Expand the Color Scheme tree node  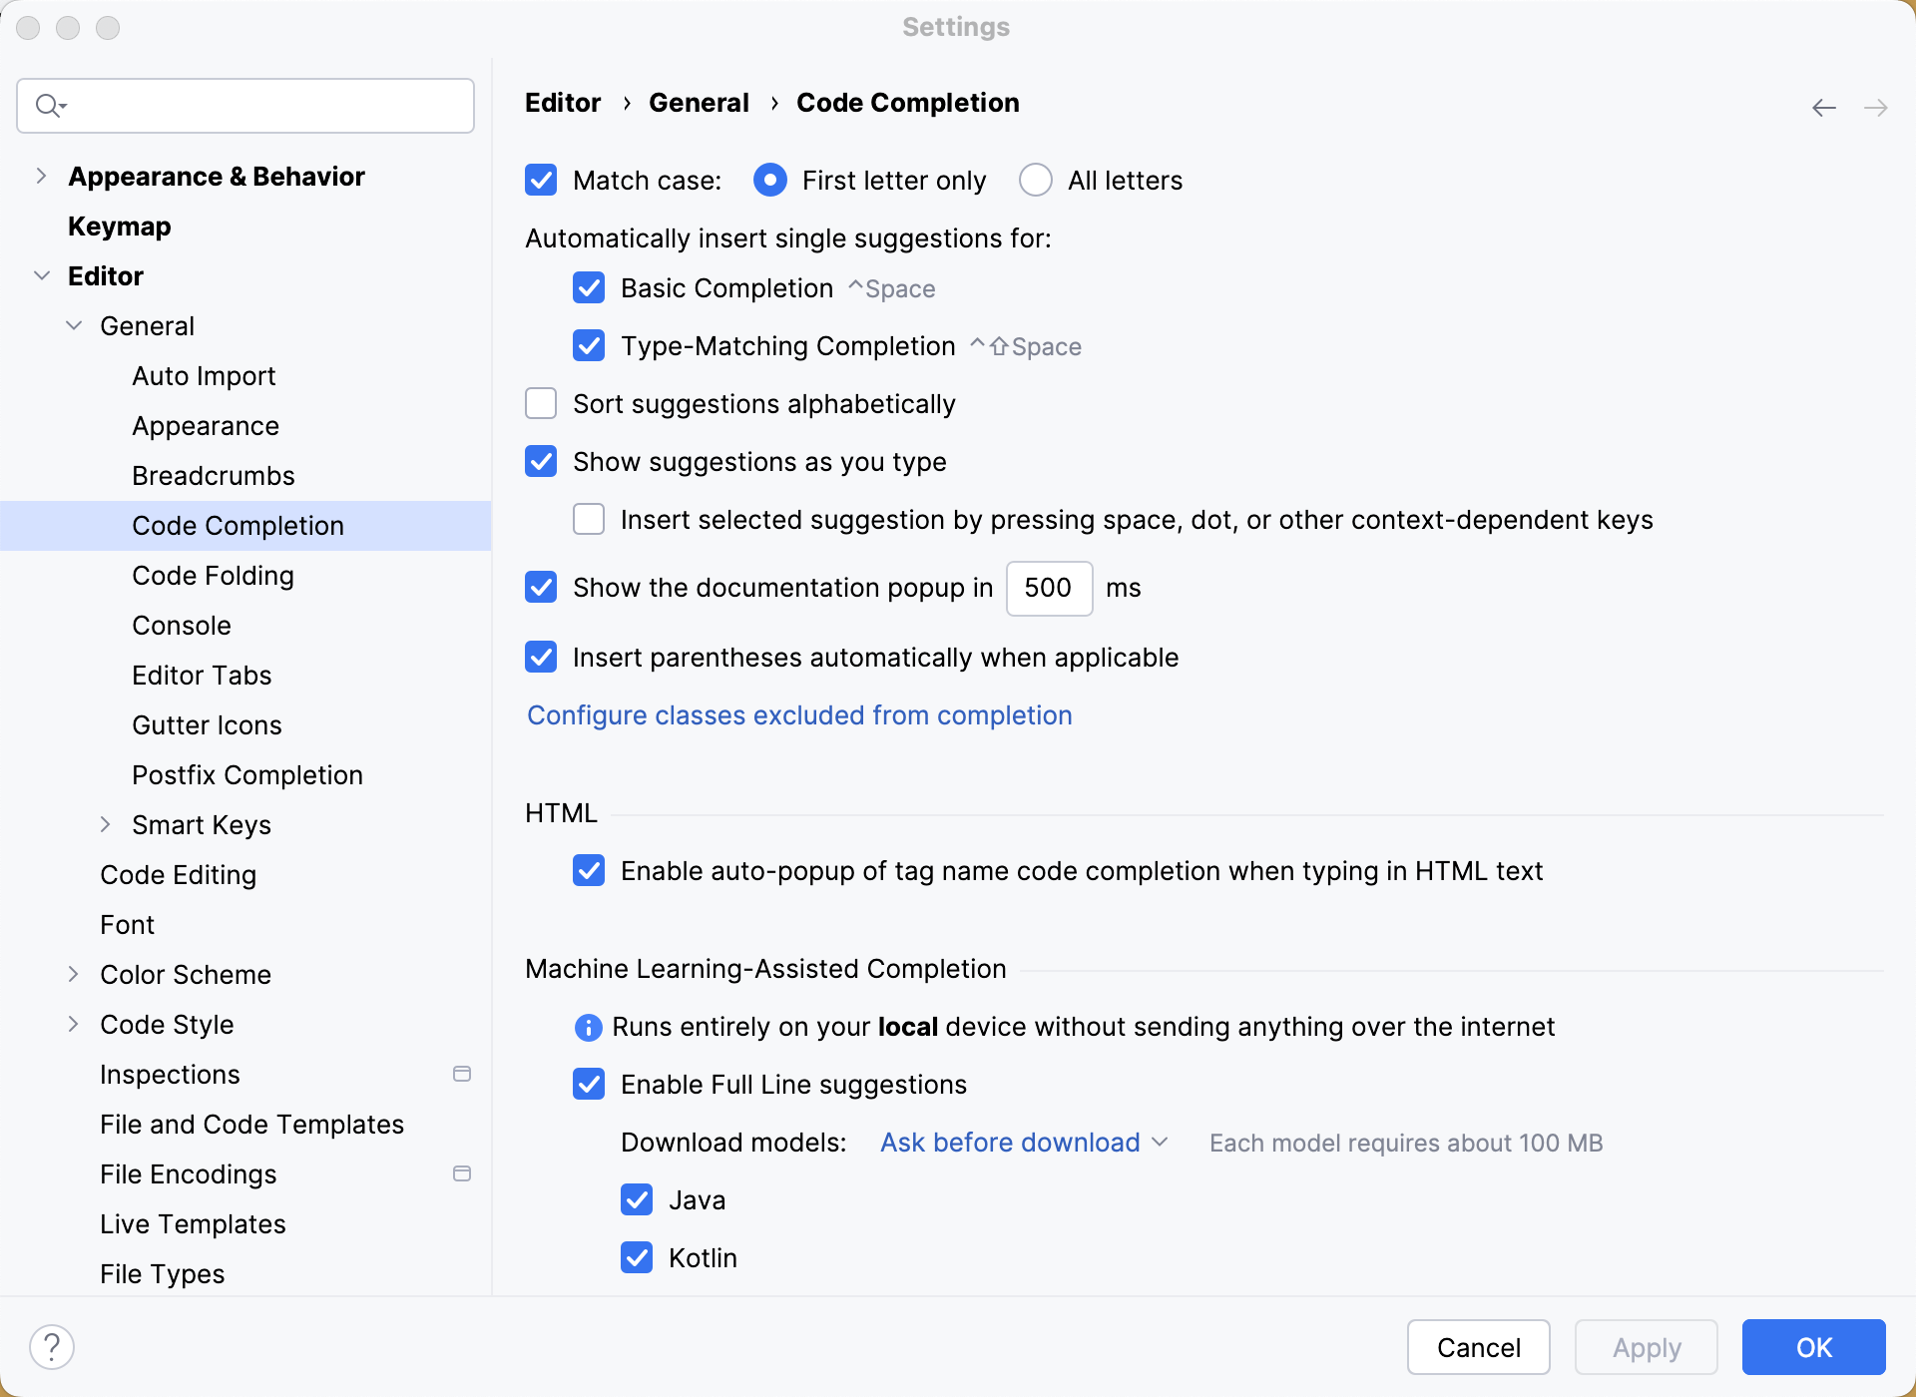74,975
